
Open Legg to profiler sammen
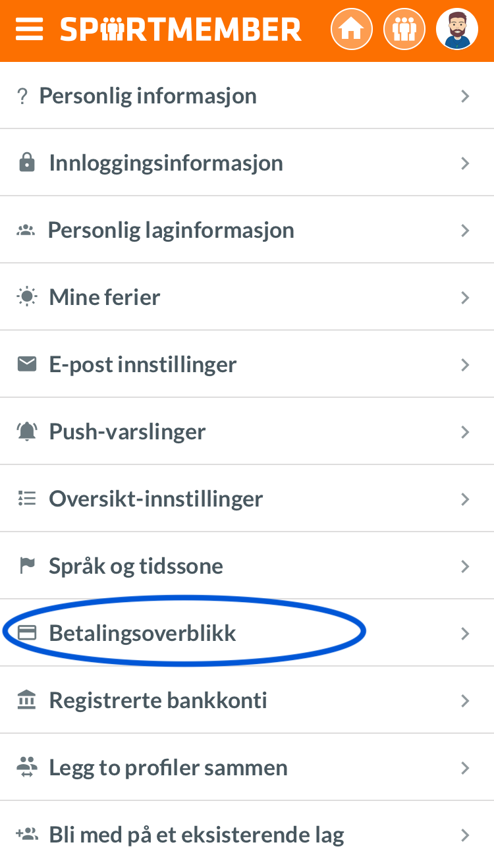[x=247, y=767]
